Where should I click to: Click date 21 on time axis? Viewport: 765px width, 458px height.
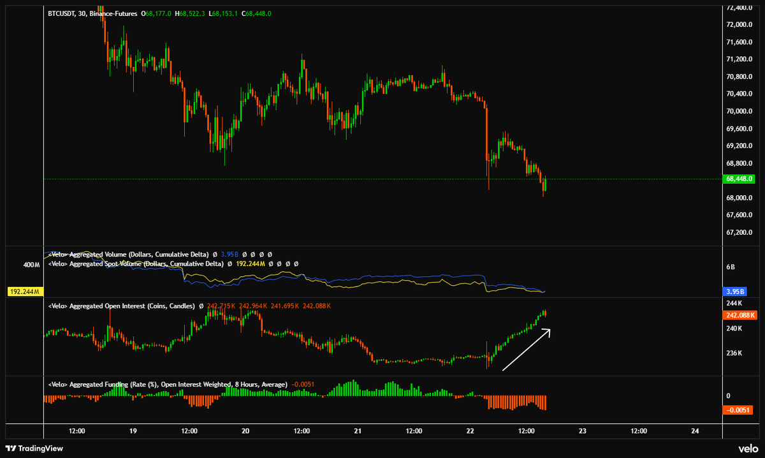click(x=358, y=431)
